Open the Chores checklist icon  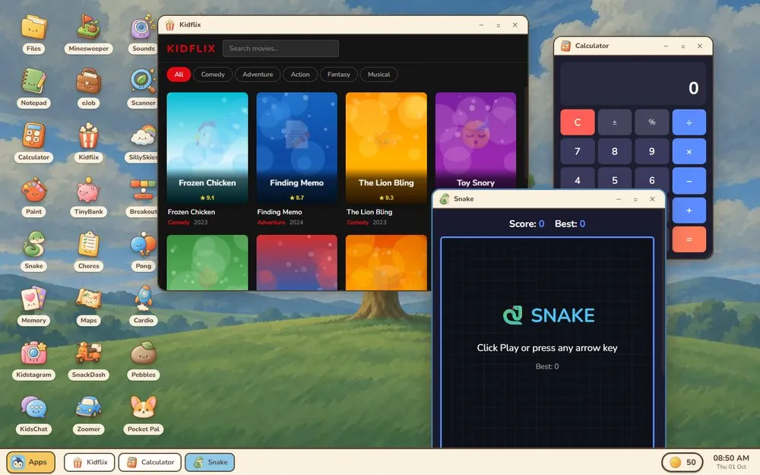point(89,251)
